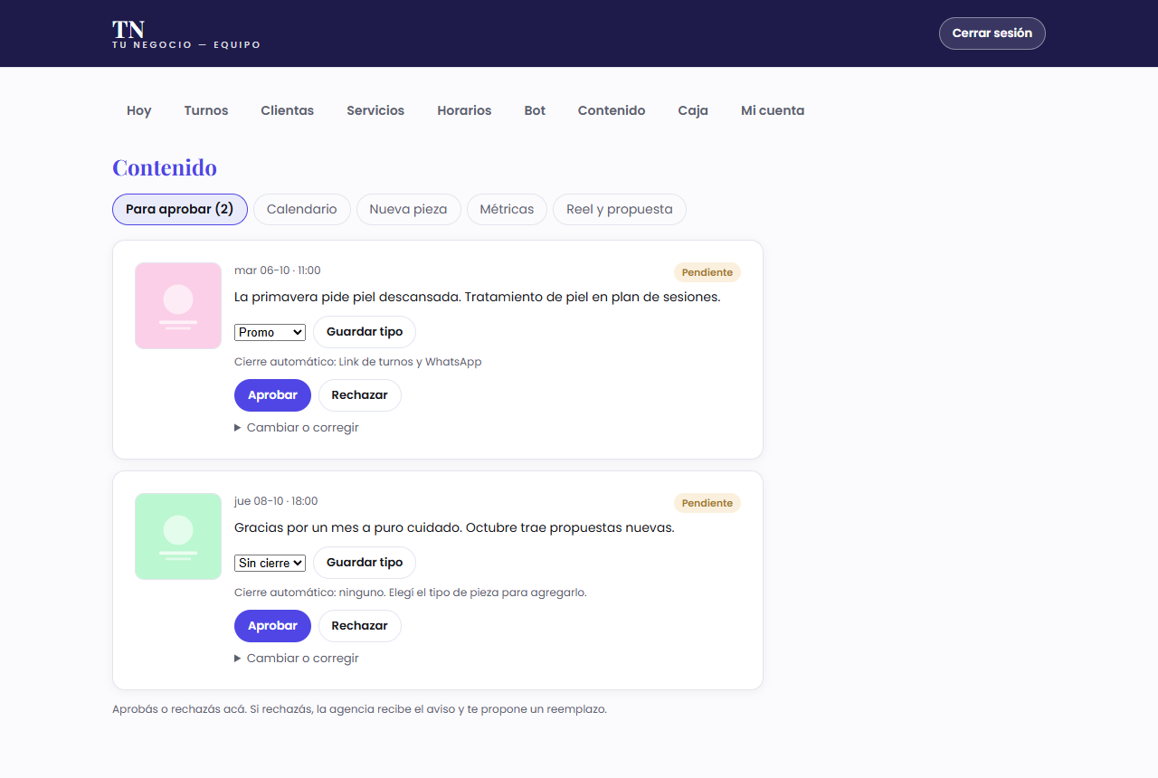The width and height of the screenshot is (1158, 778).
Task: Select the Para aprobar (2) tab
Action: click(x=180, y=209)
